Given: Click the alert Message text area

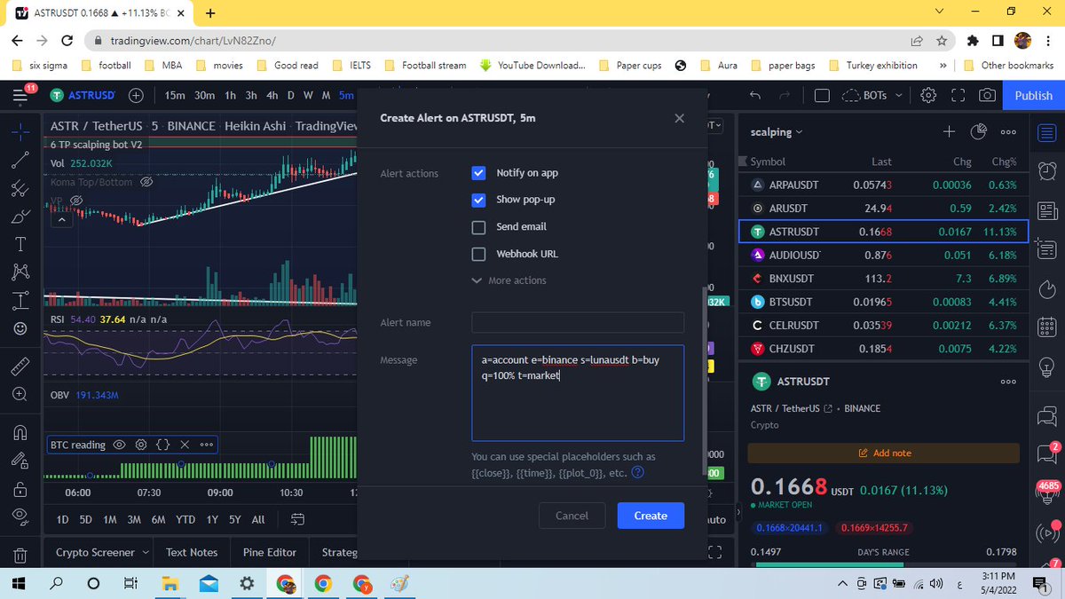Looking at the screenshot, I should [578, 393].
